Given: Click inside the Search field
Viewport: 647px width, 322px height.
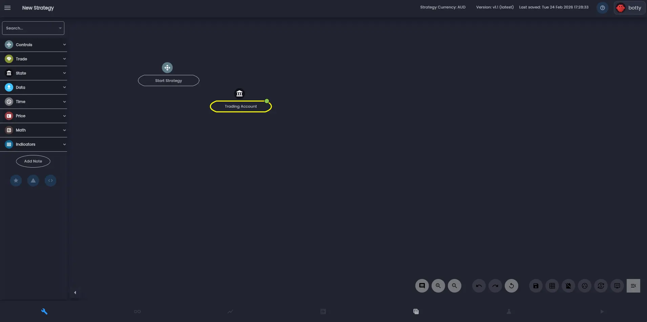Looking at the screenshot, I should [30, 28].
